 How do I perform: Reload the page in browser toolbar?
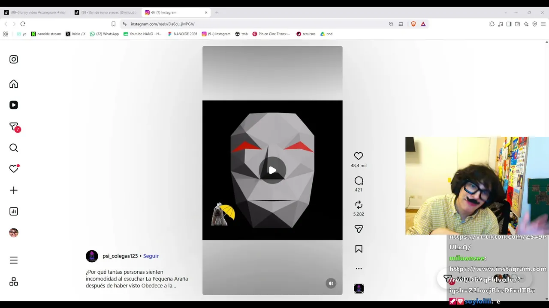[23, 24]
